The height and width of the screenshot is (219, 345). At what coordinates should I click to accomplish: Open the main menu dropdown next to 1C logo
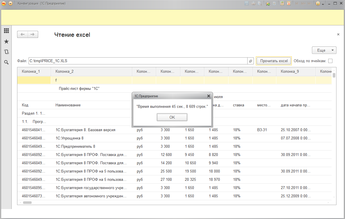click(x=11, y=3)
